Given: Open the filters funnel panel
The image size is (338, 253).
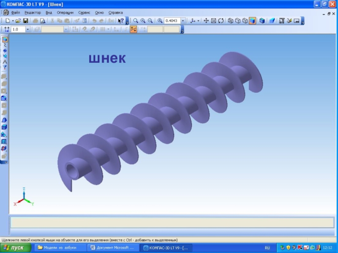Looking at the screenshot, I should [x=5, y=67].
